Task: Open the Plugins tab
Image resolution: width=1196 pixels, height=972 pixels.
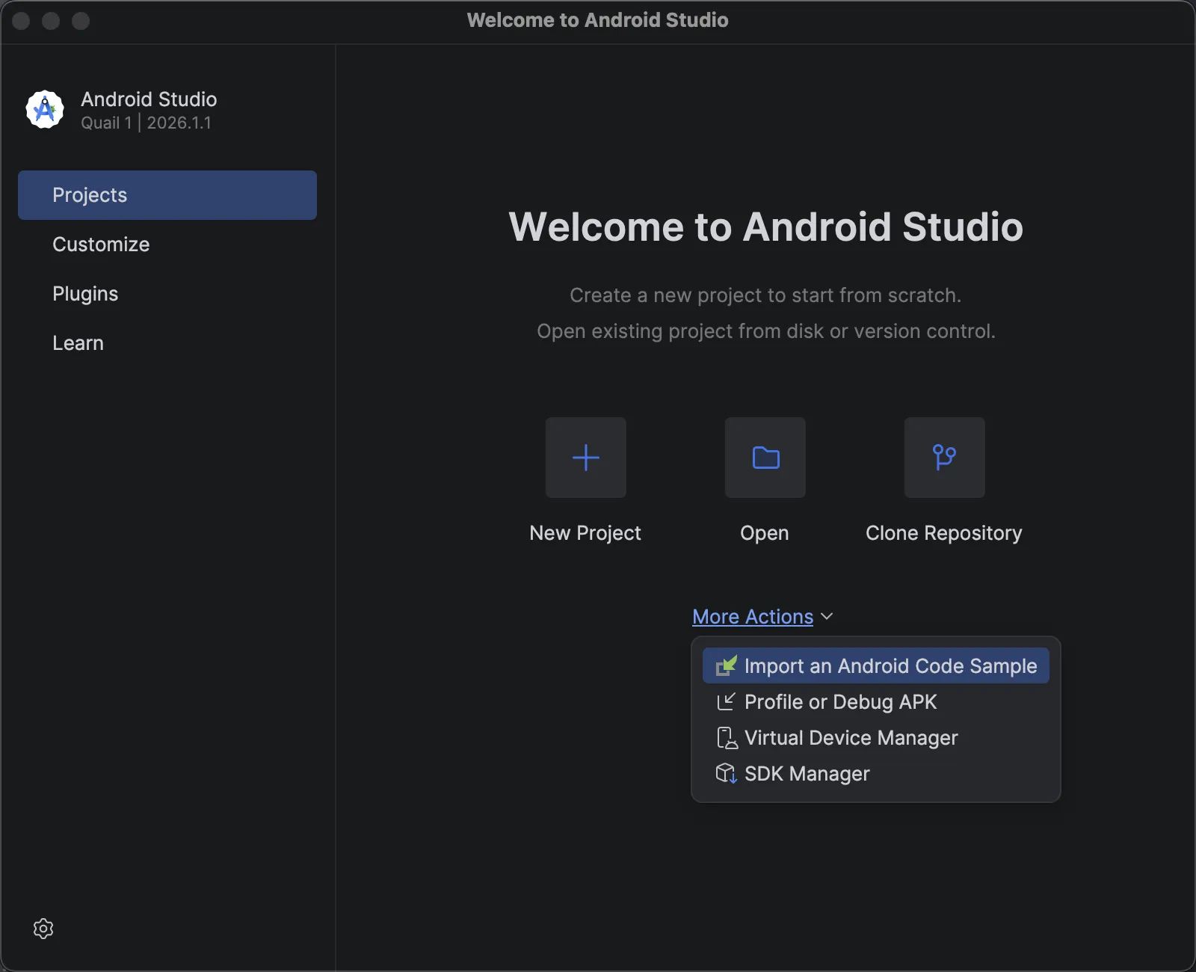Action: pos(167,294)
